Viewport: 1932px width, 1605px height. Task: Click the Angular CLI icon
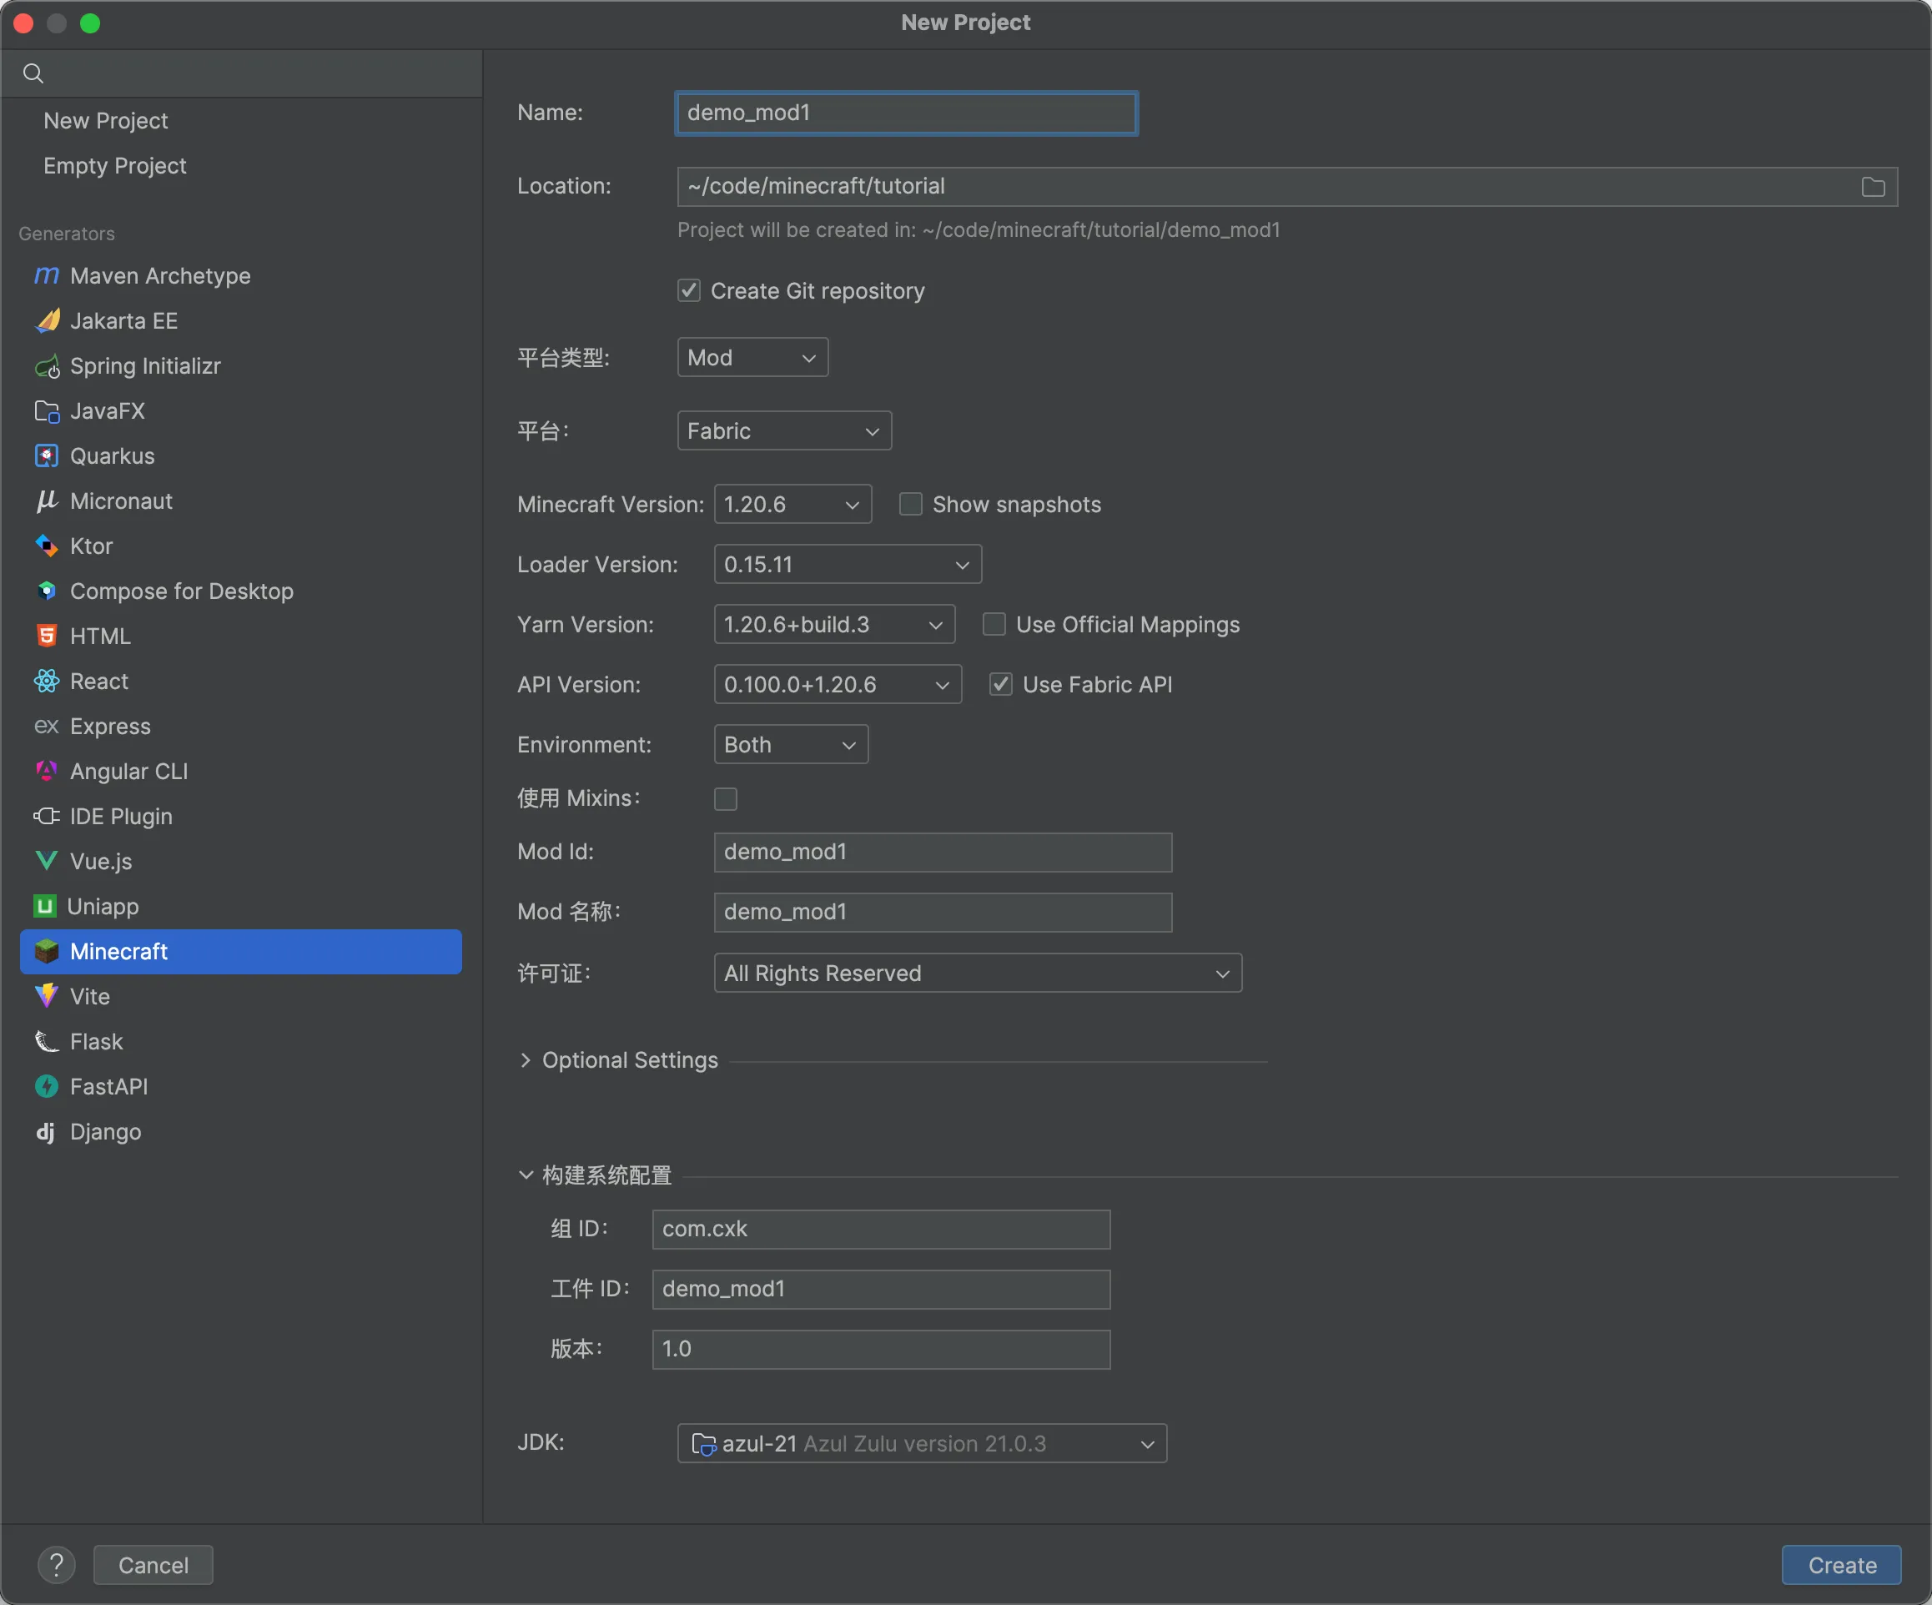tap(46, 772)
